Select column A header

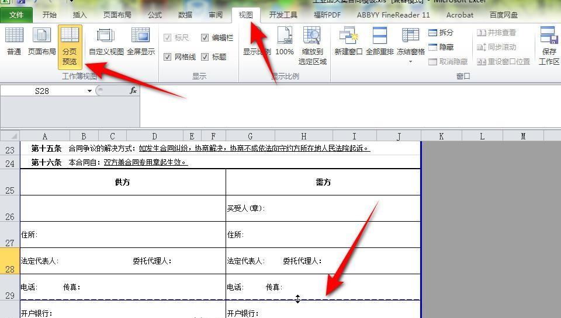(45, 136)
